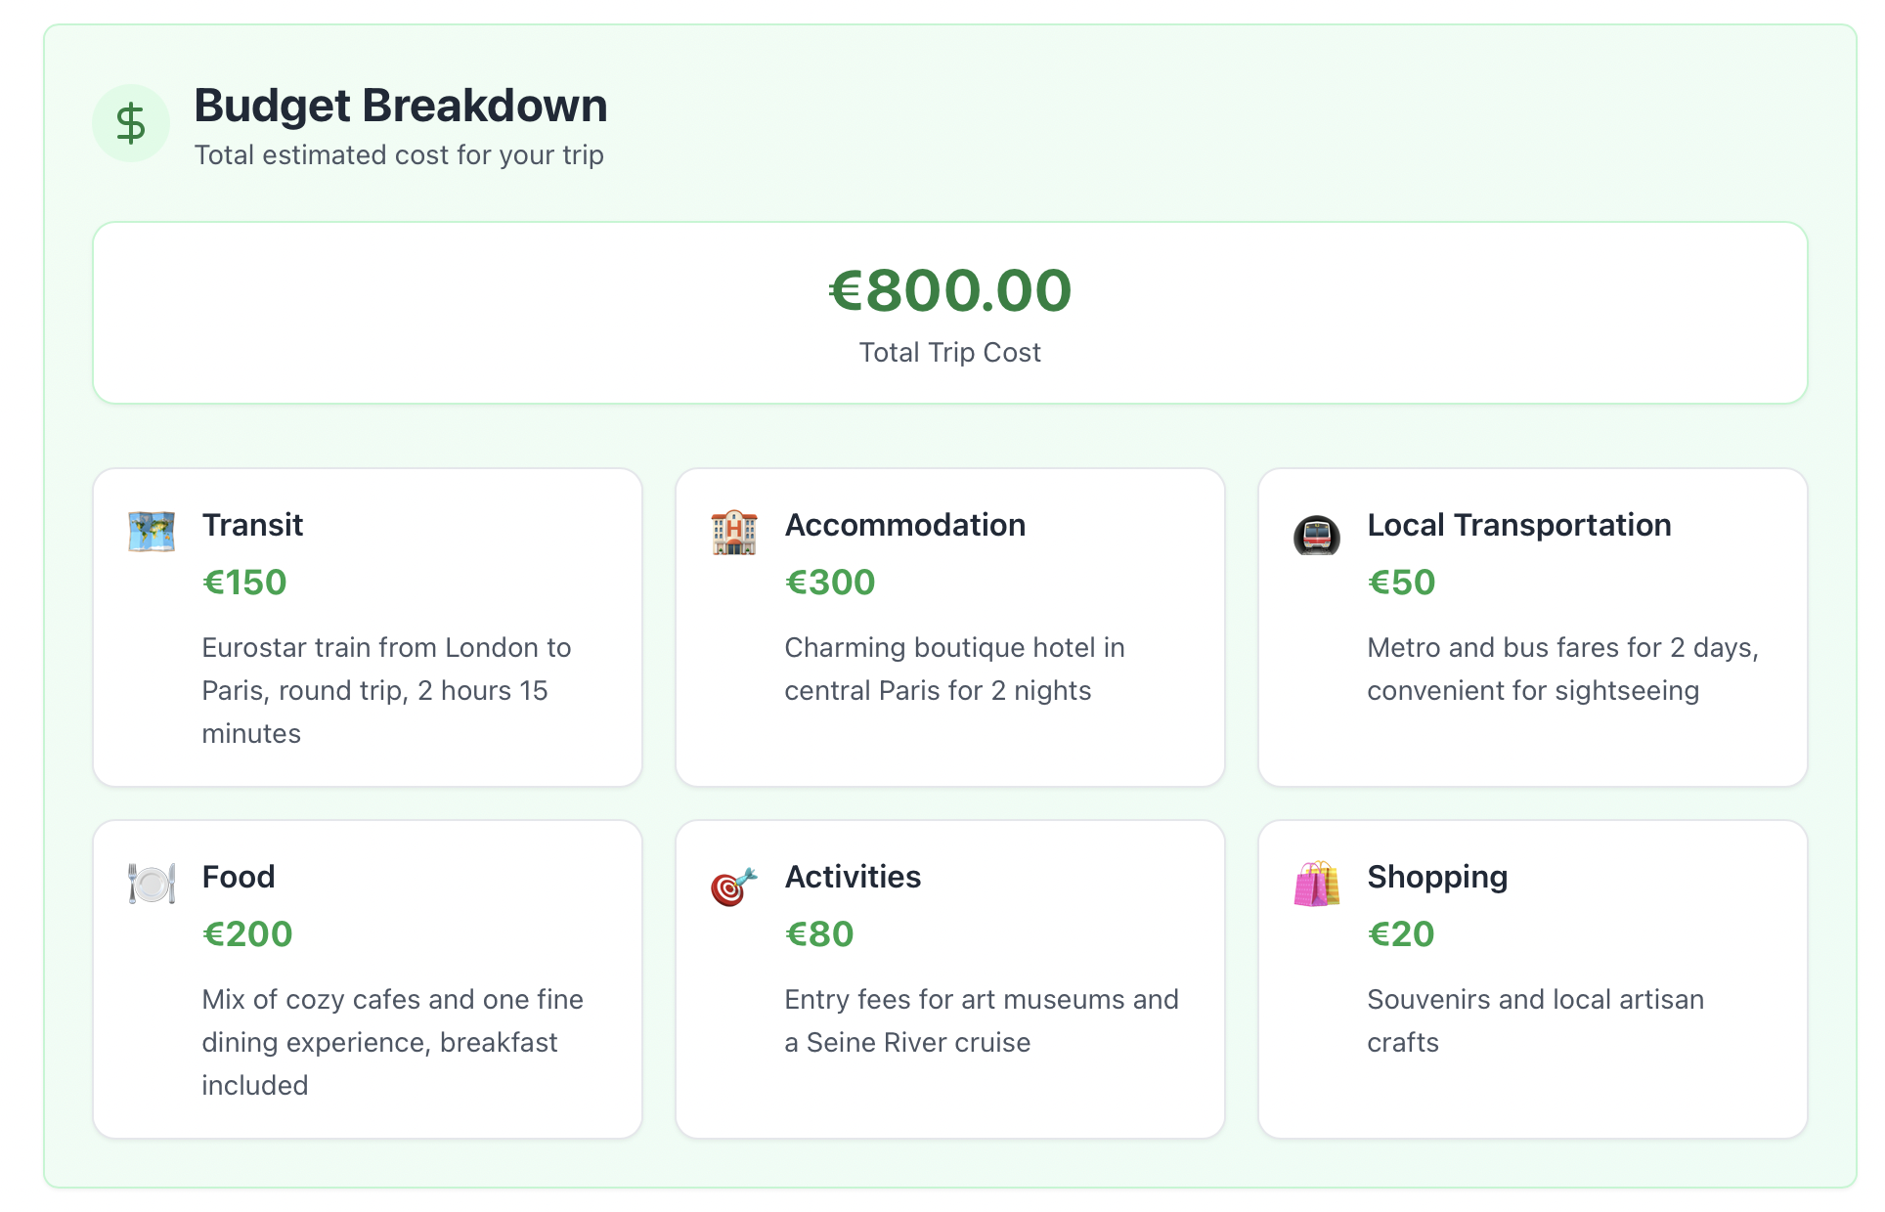Select the €800.00 total trip cost amount
This screenshot has width=1885, height=1212.
pyautogui.click(x=950, y=290)
